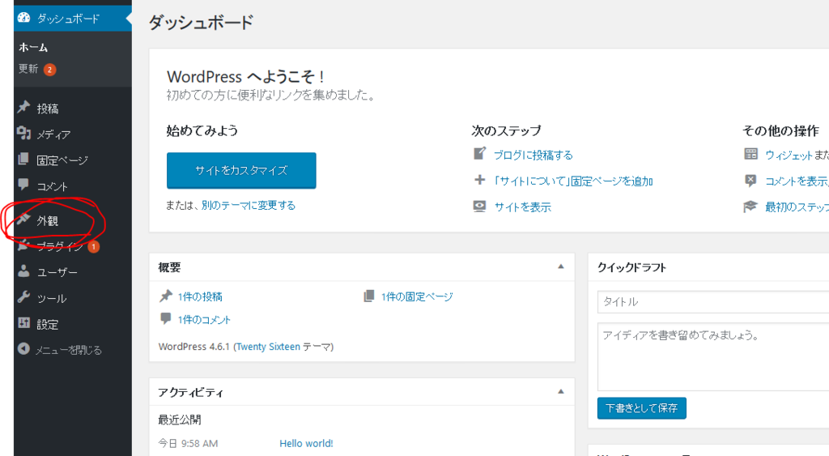The width and height of the screenshot is (829, 456).
Task: Collapse the 概要 panel
Action: 561,266
